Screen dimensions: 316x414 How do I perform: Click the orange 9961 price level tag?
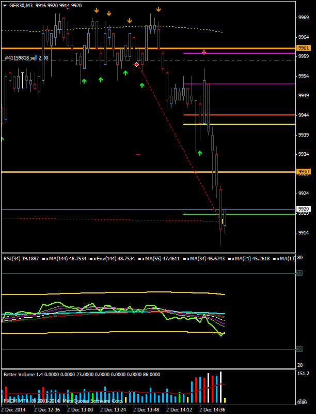point(304,48)
